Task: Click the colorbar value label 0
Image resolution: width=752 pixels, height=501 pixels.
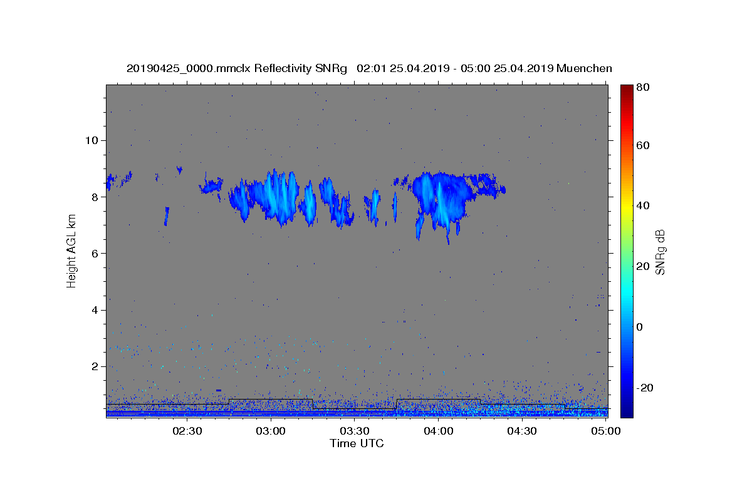Action: pyautogui.click(x=640, y=327)
